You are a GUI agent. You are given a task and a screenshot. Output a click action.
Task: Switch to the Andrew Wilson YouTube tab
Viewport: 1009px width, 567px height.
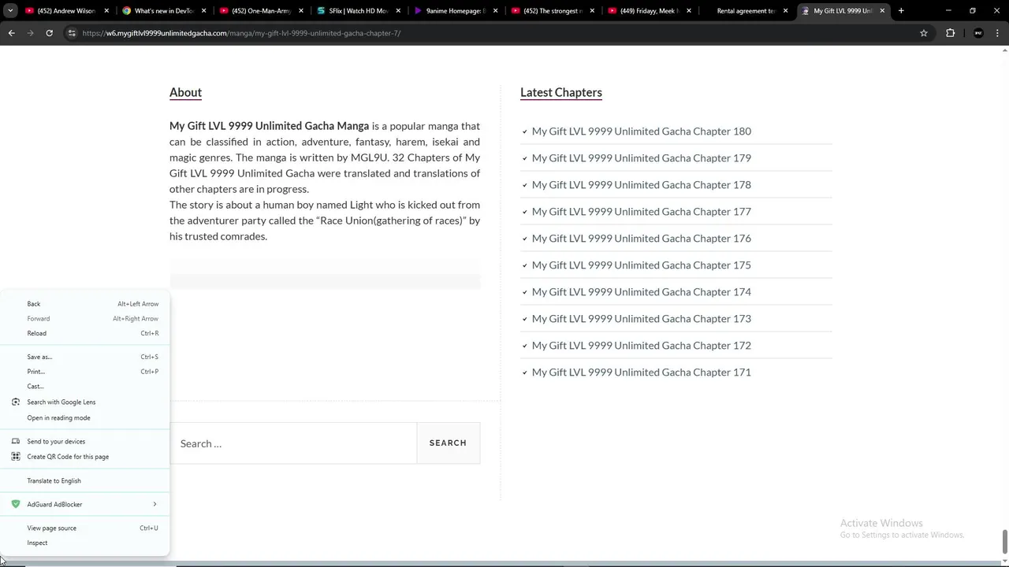[x=66, y=11]
